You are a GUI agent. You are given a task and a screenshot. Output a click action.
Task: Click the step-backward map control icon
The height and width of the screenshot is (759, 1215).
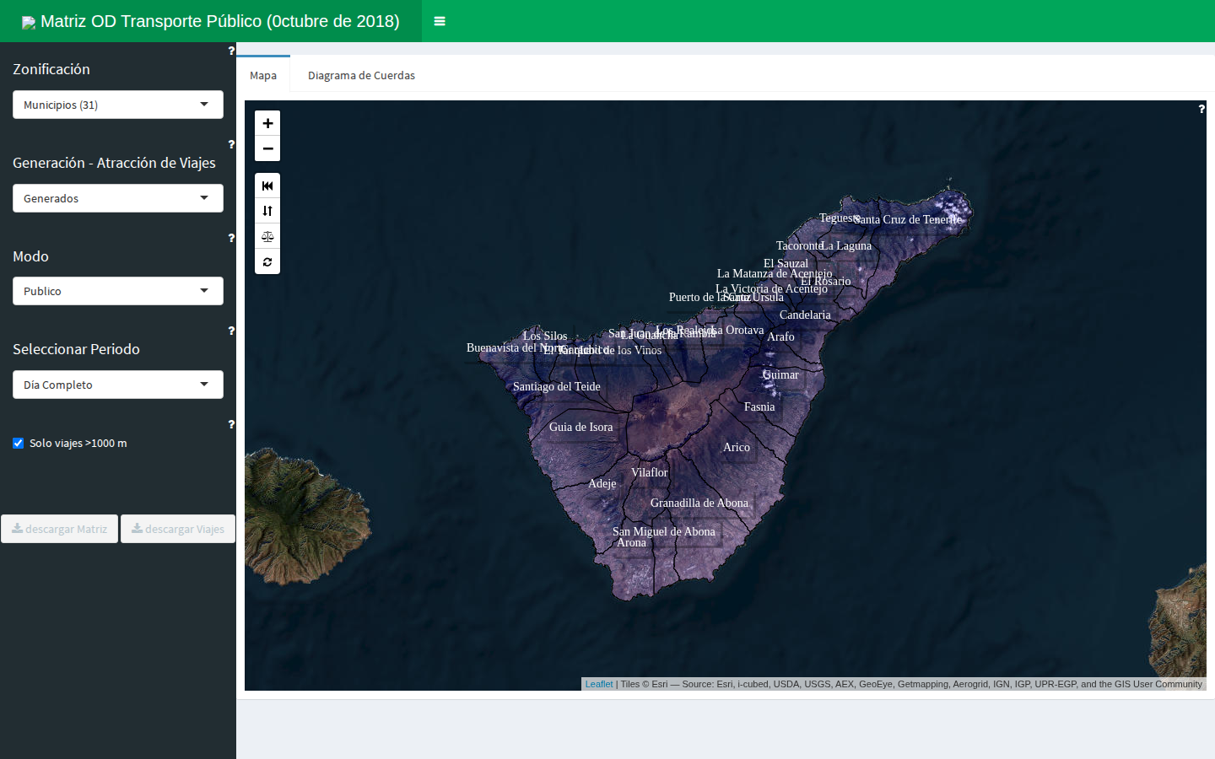pyautogui.click(x=267, y=186)
